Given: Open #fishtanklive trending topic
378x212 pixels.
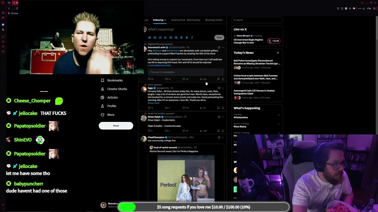Looking at the screenshot, I should pyautogui.click(x=241, y=117).
